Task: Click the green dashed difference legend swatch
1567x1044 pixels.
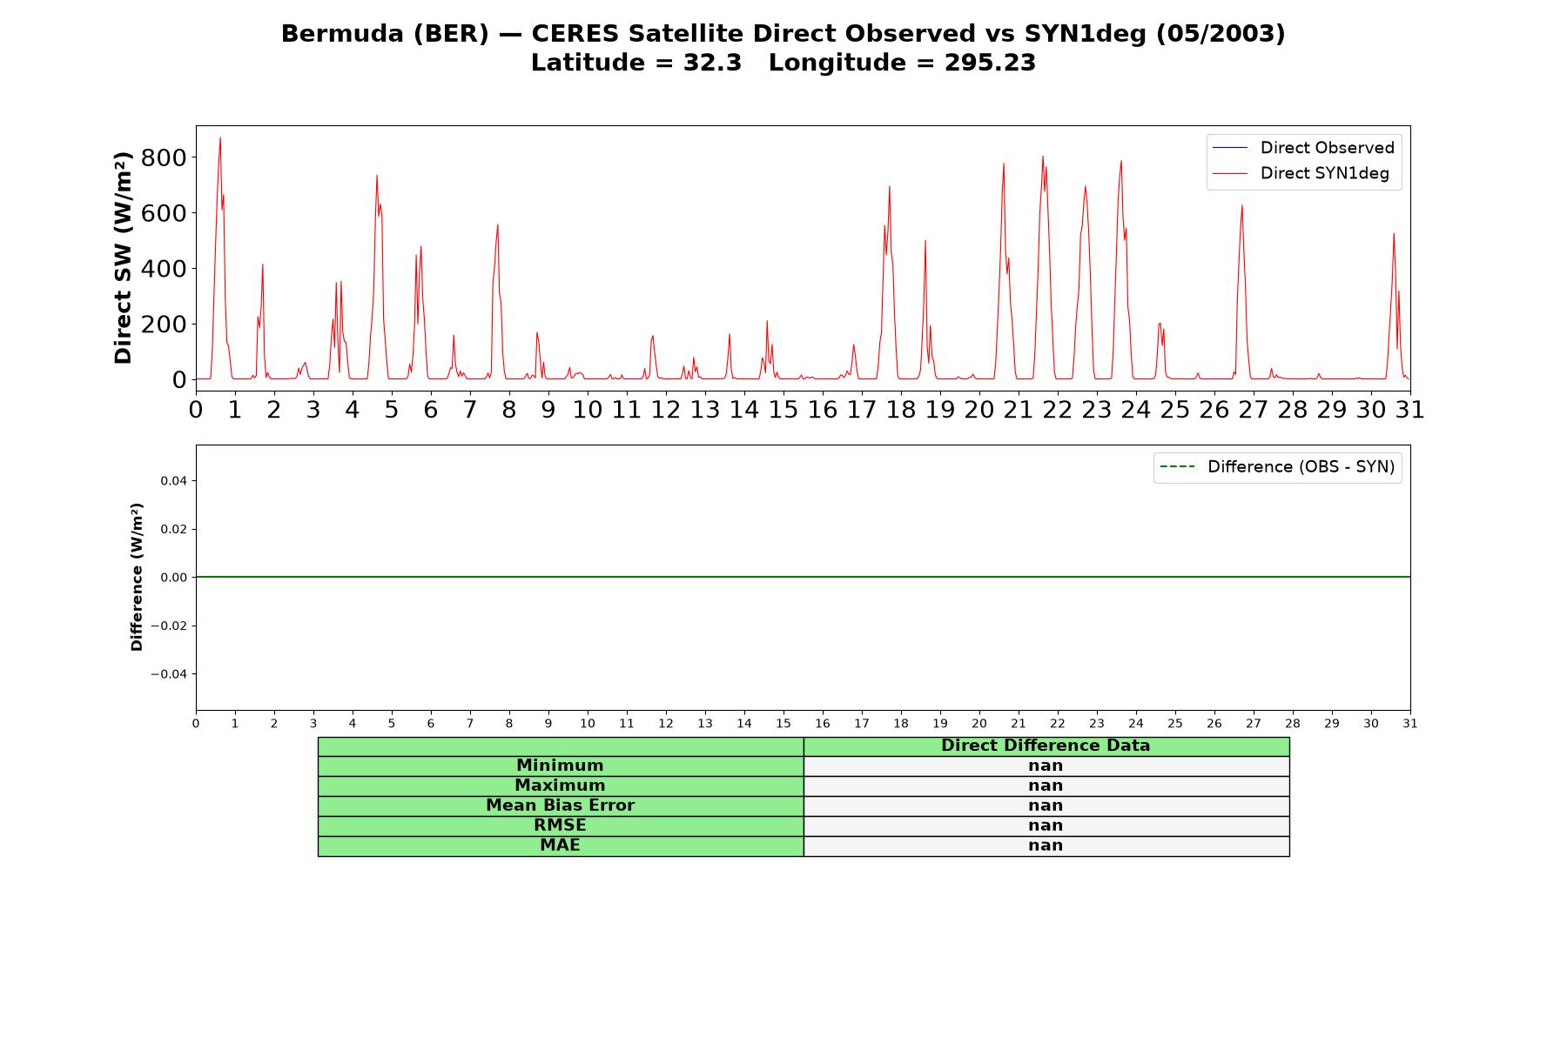Action: click(x=1177, y=467)
